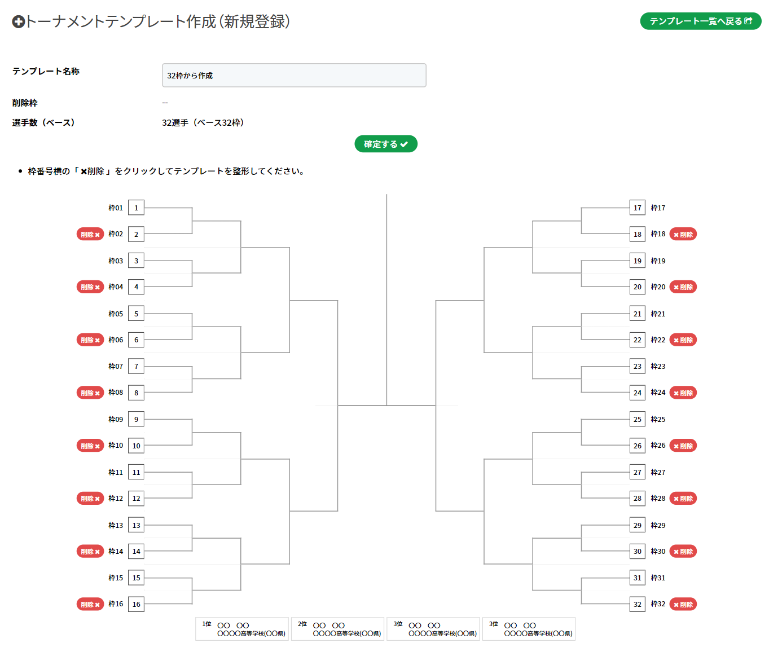
Task: Focus the テンプレート名称 text field
Action: pyautogui.click(x=294, y=76)
